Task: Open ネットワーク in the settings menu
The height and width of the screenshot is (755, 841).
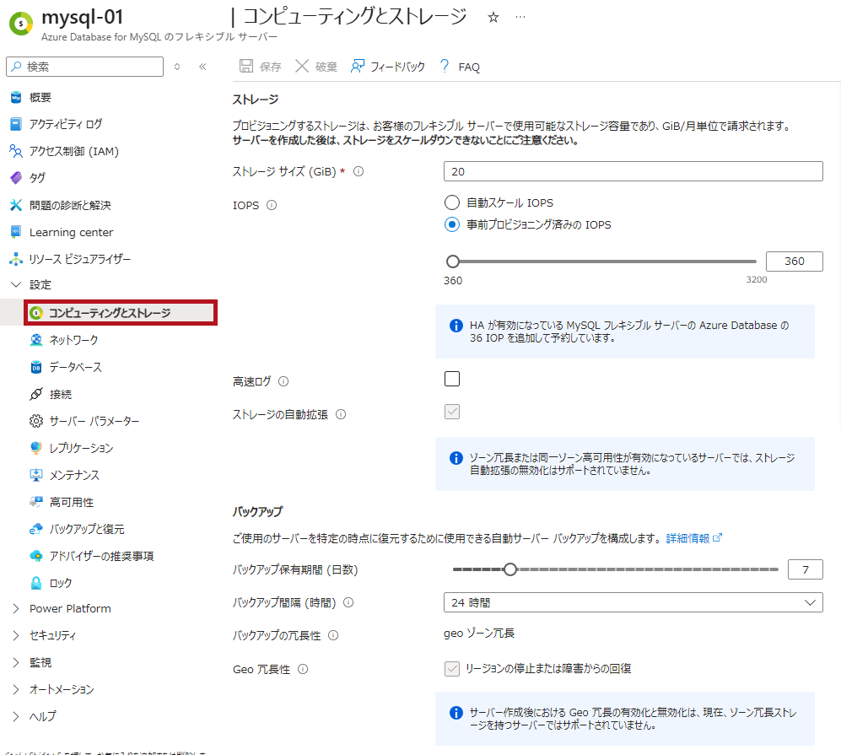Action: 73,340
